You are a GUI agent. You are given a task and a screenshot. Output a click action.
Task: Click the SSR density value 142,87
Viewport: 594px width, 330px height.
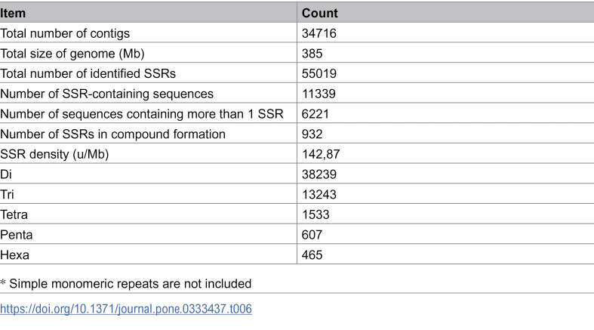click(321, 154)
